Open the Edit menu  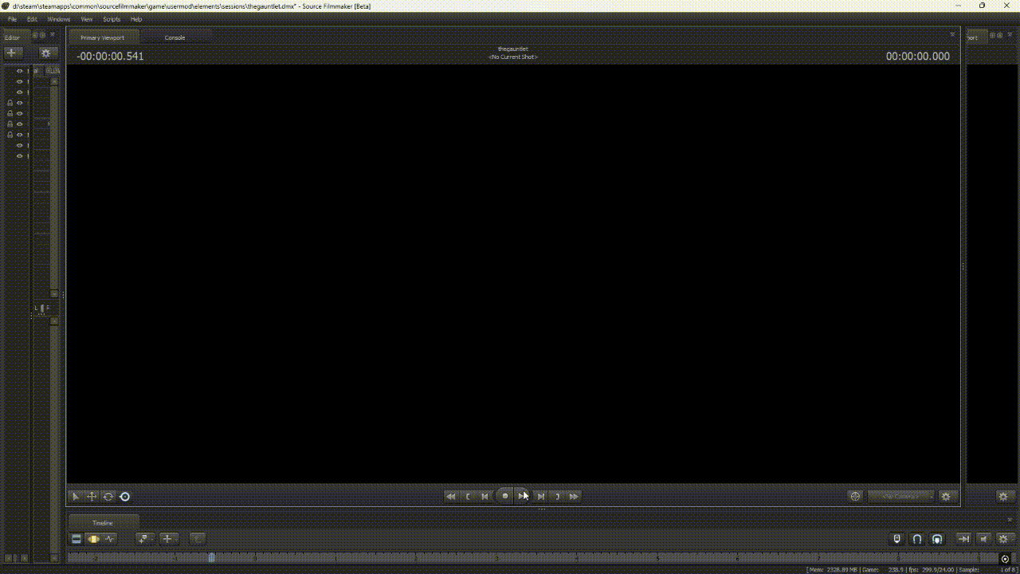pos(32,18)
